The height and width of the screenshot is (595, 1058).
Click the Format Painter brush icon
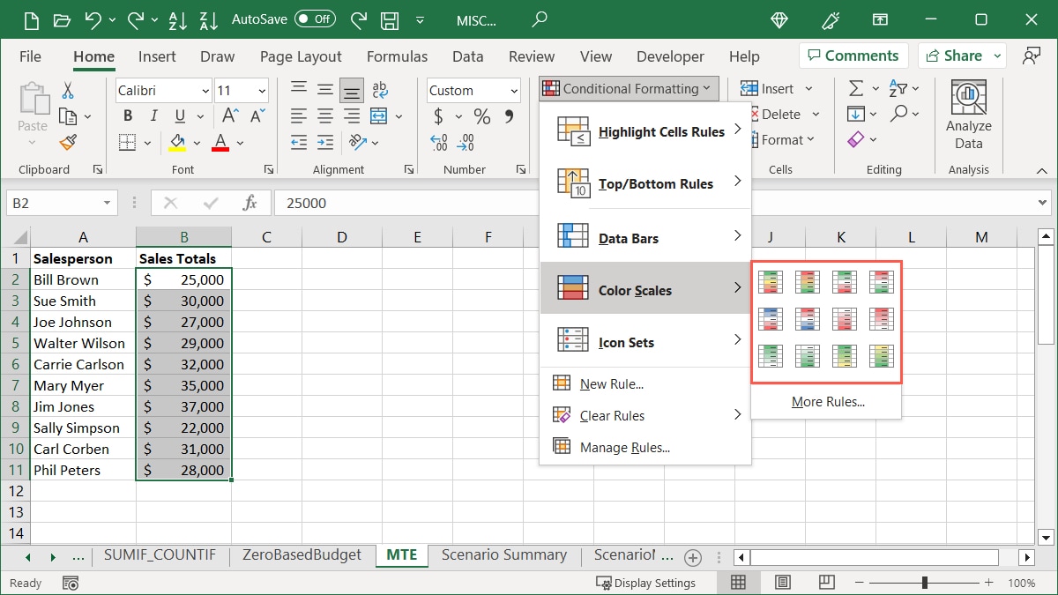[68, 142]
